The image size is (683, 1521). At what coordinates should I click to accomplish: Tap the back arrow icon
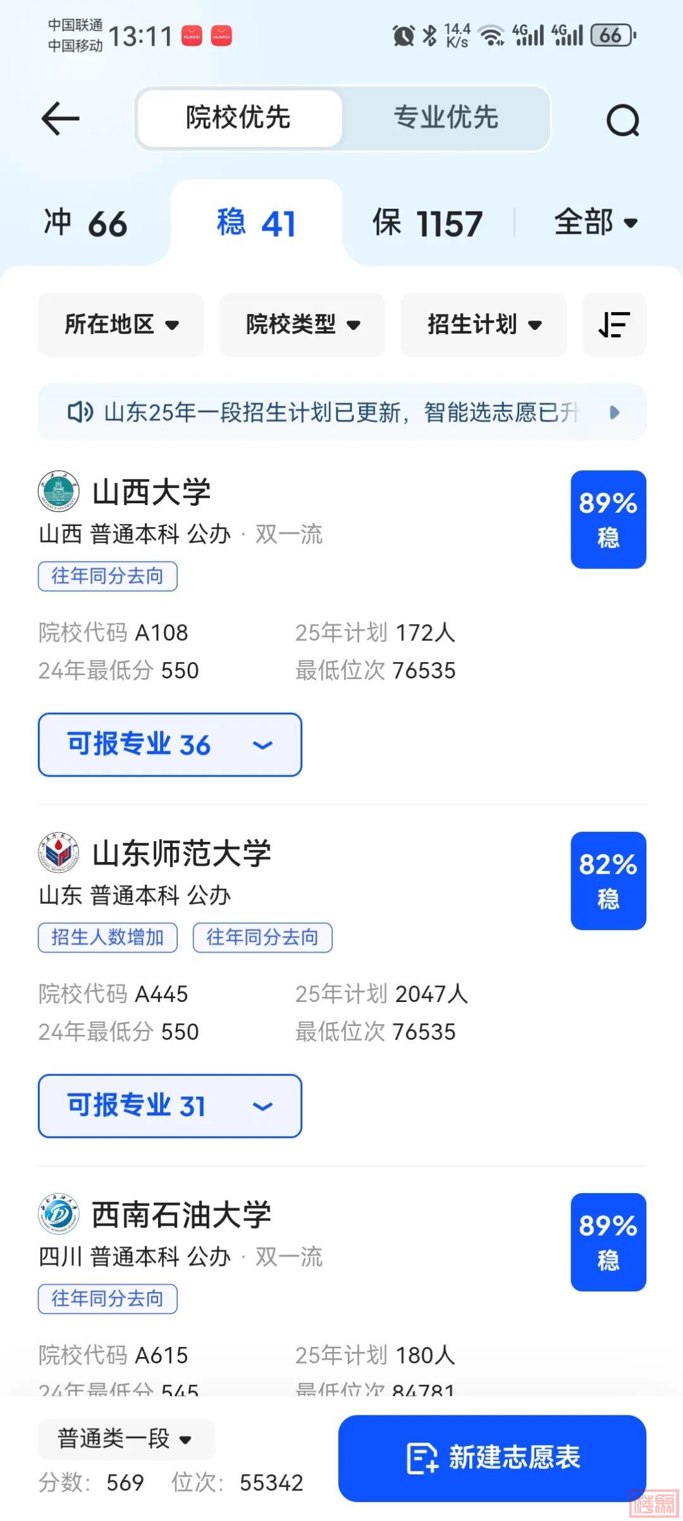pos(60,118)
